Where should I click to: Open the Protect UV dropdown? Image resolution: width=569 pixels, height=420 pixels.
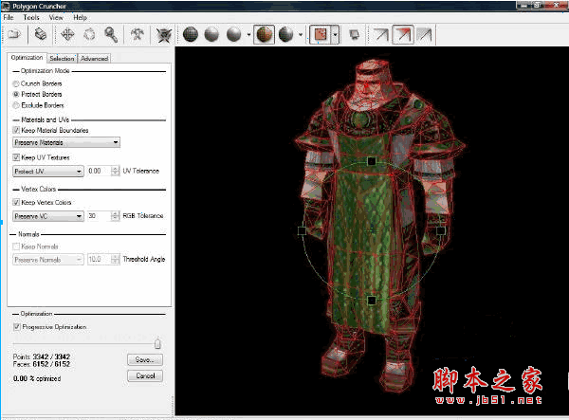pos(48,172)
